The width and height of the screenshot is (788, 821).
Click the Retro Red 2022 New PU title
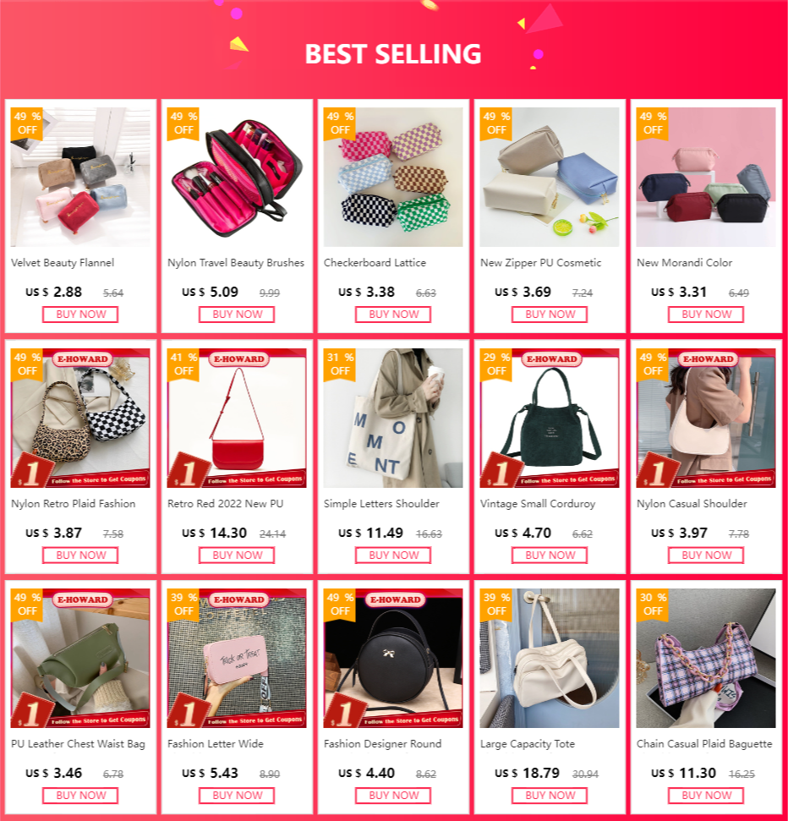(225, 504)
